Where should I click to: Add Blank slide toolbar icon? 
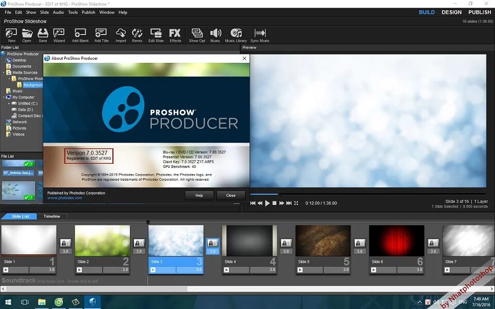click(80, 35)
